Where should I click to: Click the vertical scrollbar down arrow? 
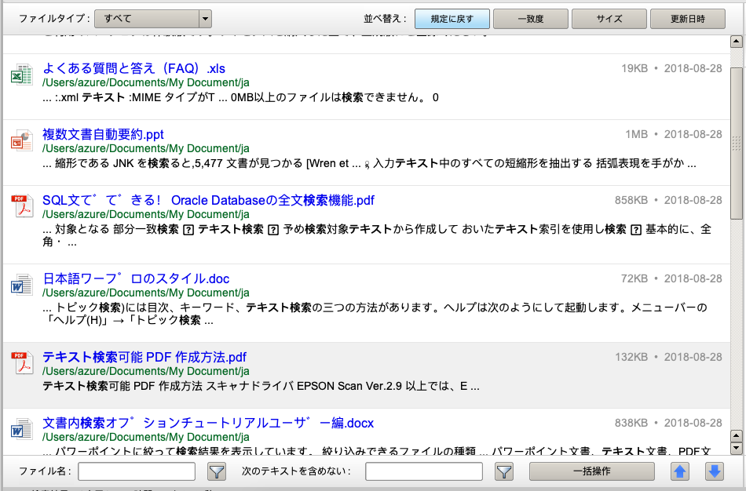tap(736, 449)
